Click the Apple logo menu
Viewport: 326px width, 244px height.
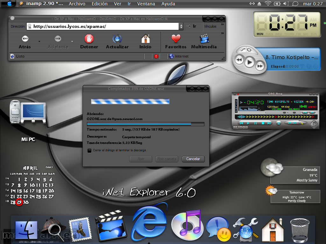9,3
